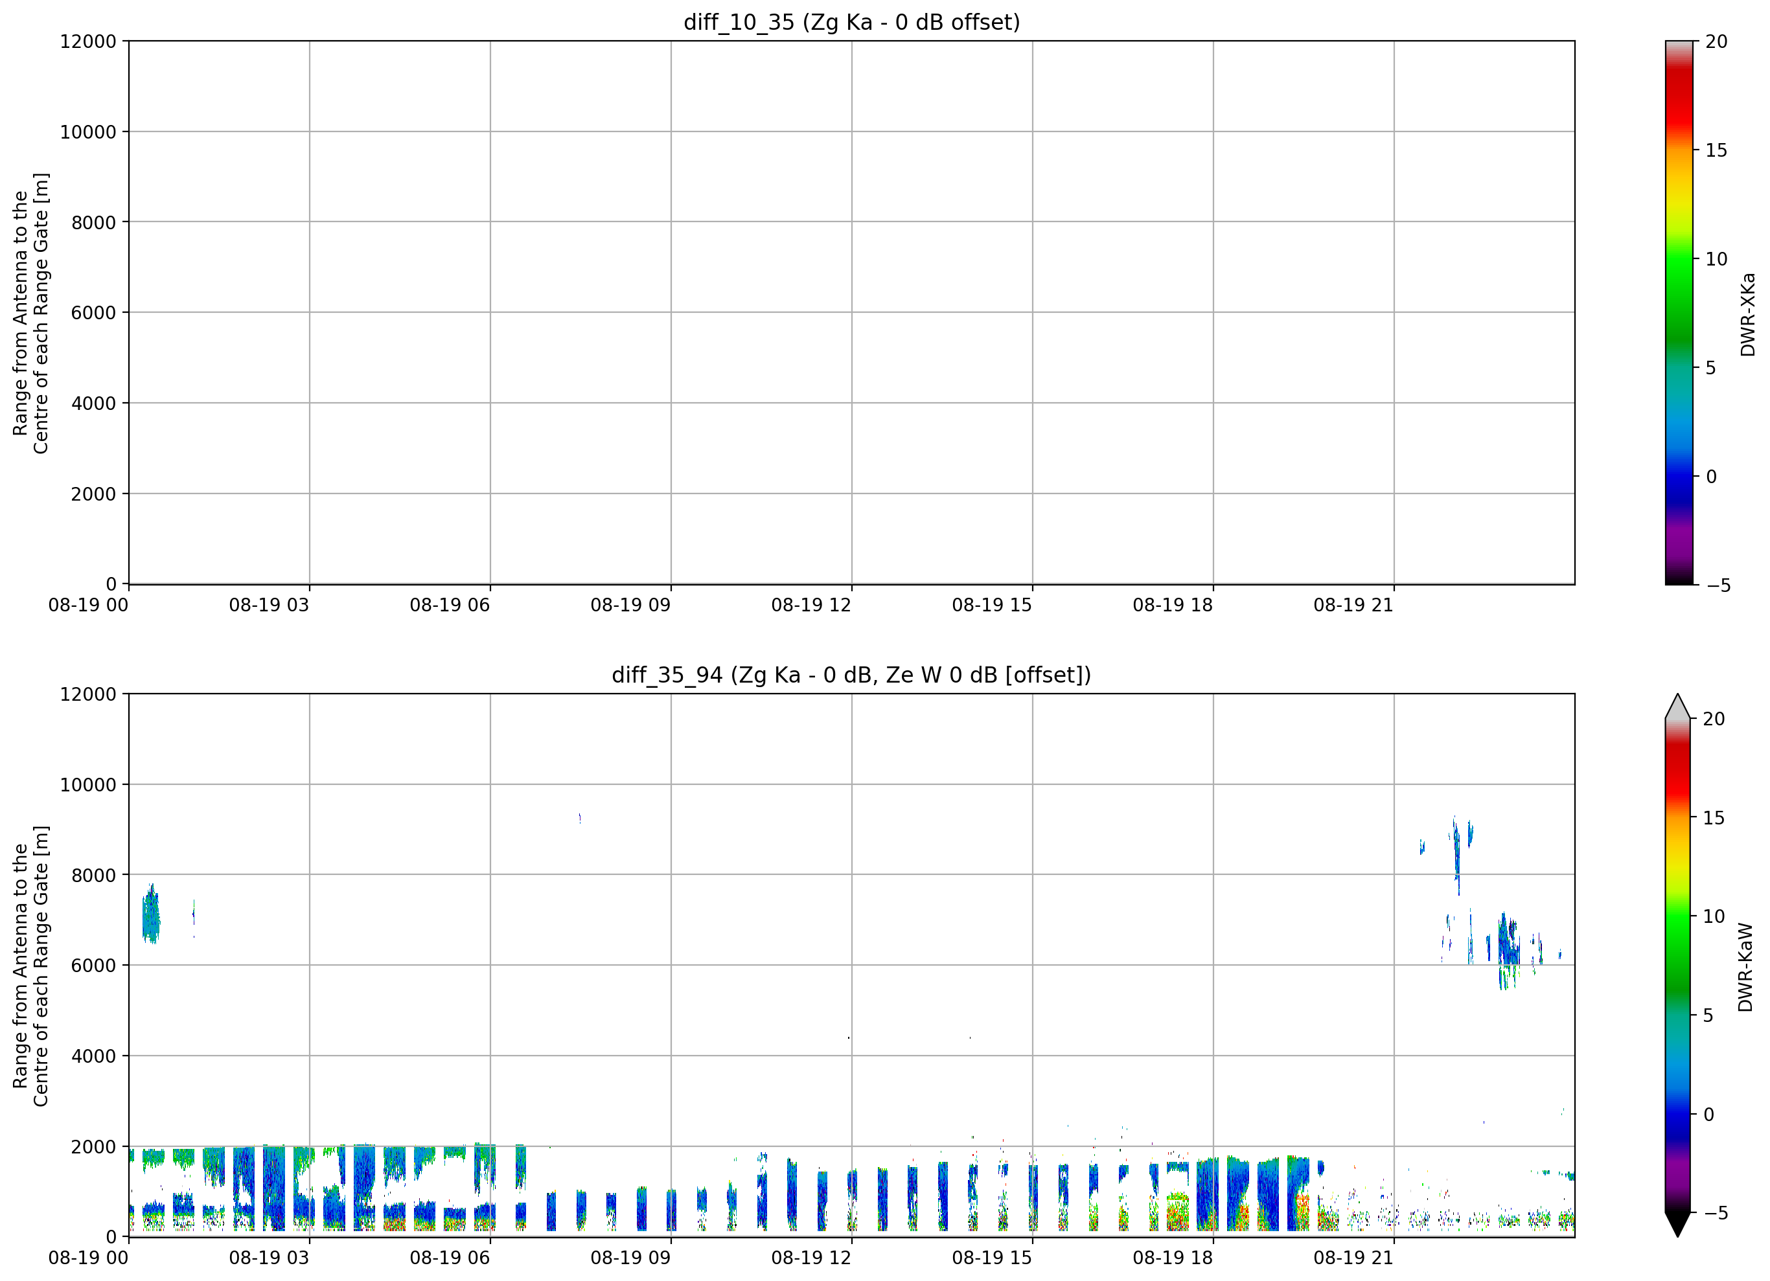Click the 08-19 18 x-tick under diff_10_35 plot
Image resolution: width=1770 pixels, height=1281 pixels.
[x=1173, y=605]
